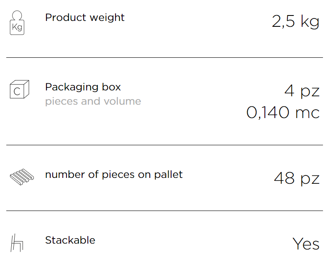The width and height of the screenshot is (328, 270).
Task: Click the divider line below Product weight
Action: pyautogui.click(x=165, y=57)
